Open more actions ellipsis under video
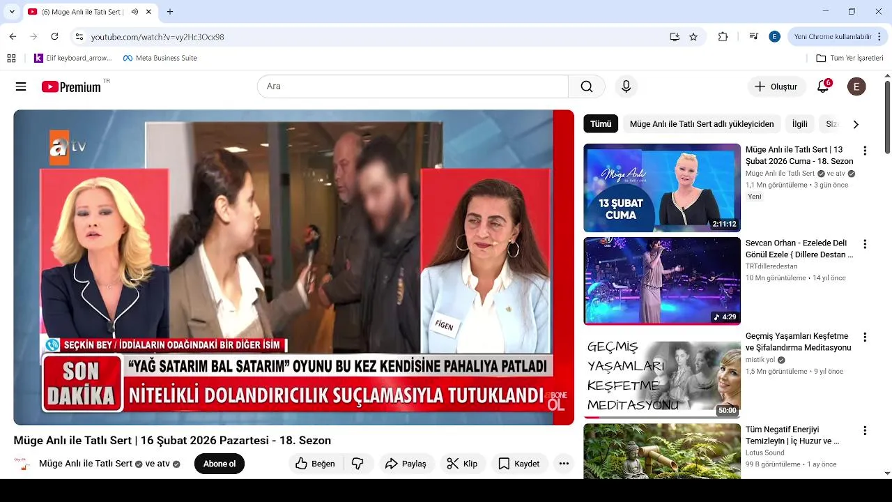 click(x=564, y=464)
